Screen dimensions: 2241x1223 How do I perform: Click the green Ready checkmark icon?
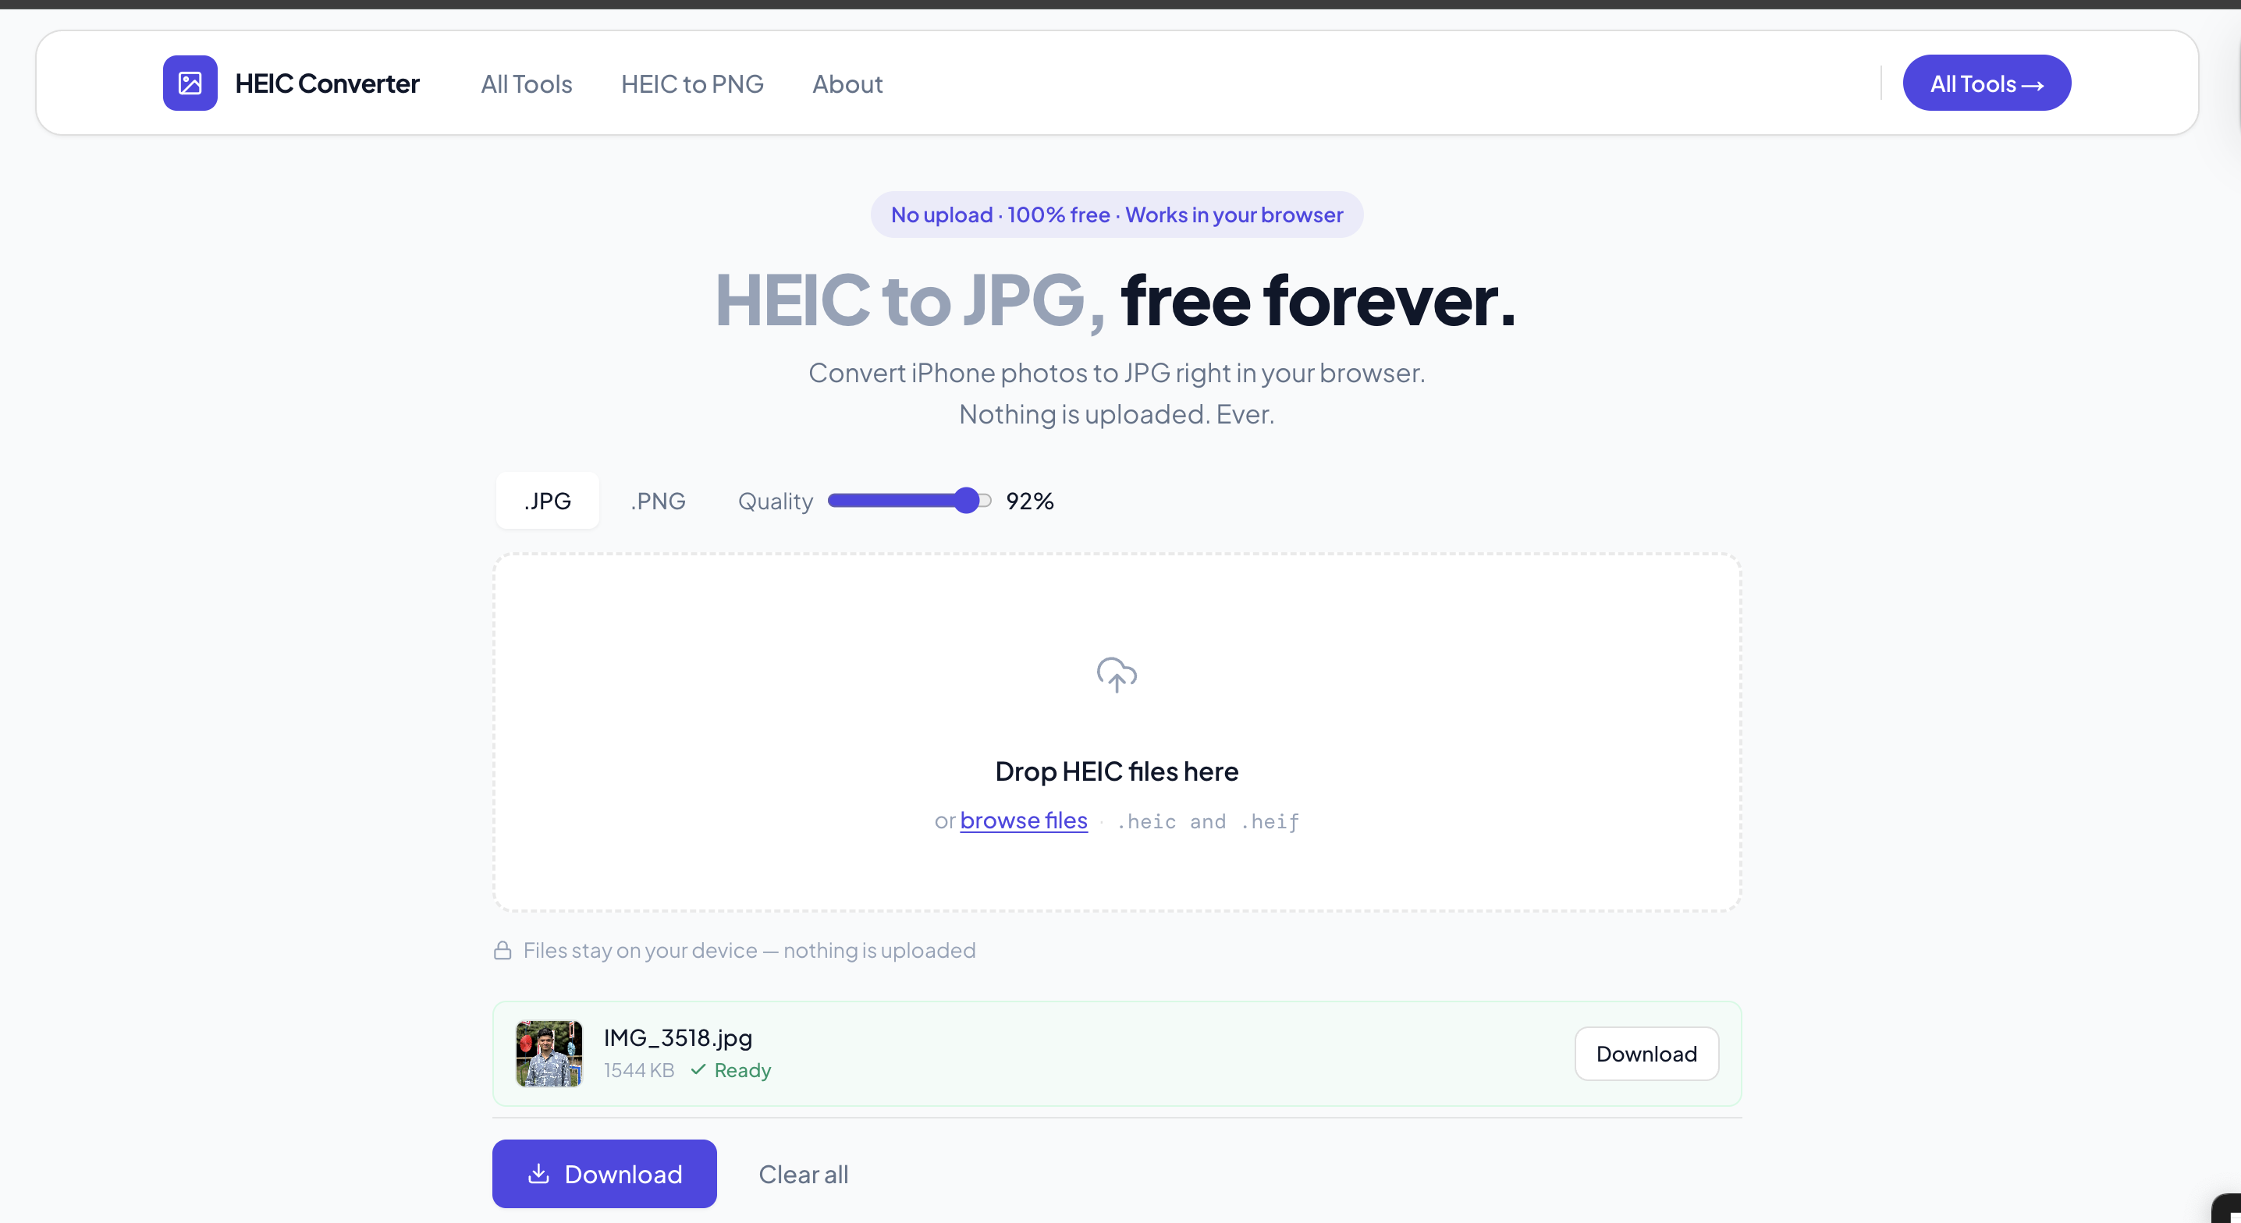[698, 1069]
